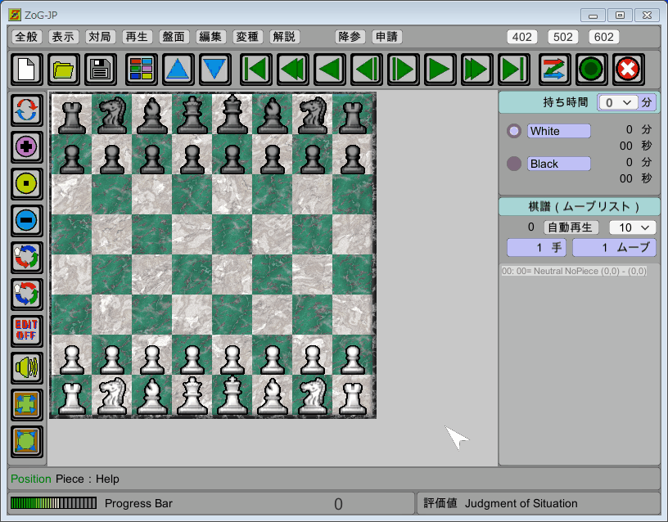Open the 対局 menu
668x522 pixels.
[x=100, y=37]
